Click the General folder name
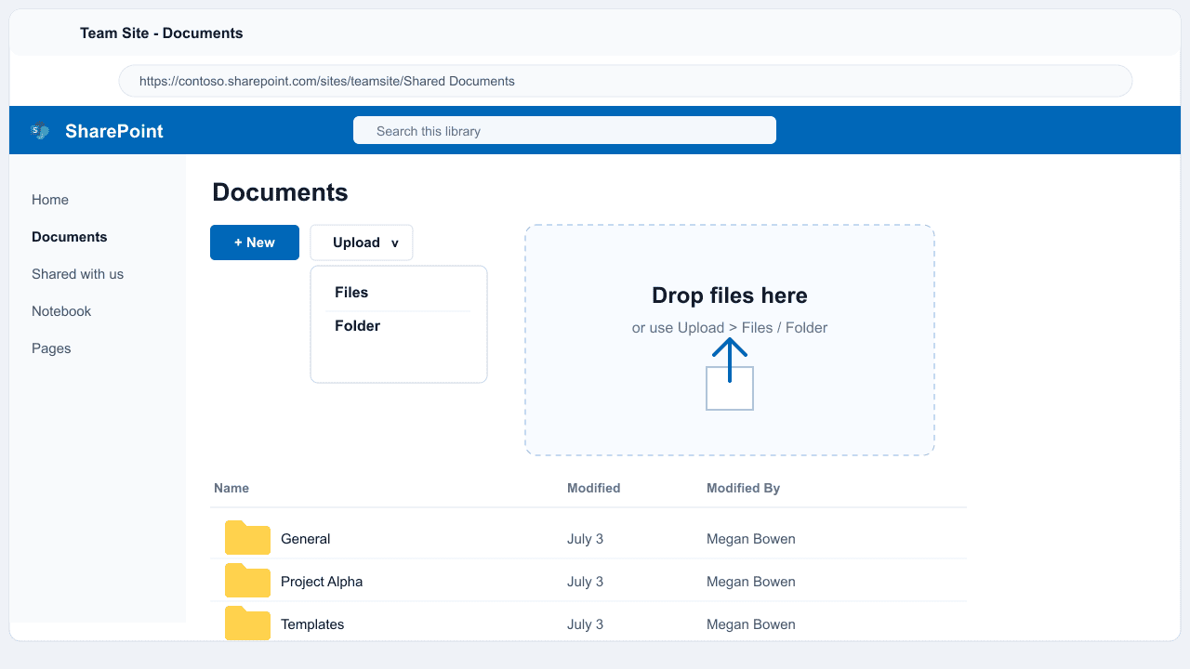This screenshot has height=669, width=1190. tap(306, 539)
